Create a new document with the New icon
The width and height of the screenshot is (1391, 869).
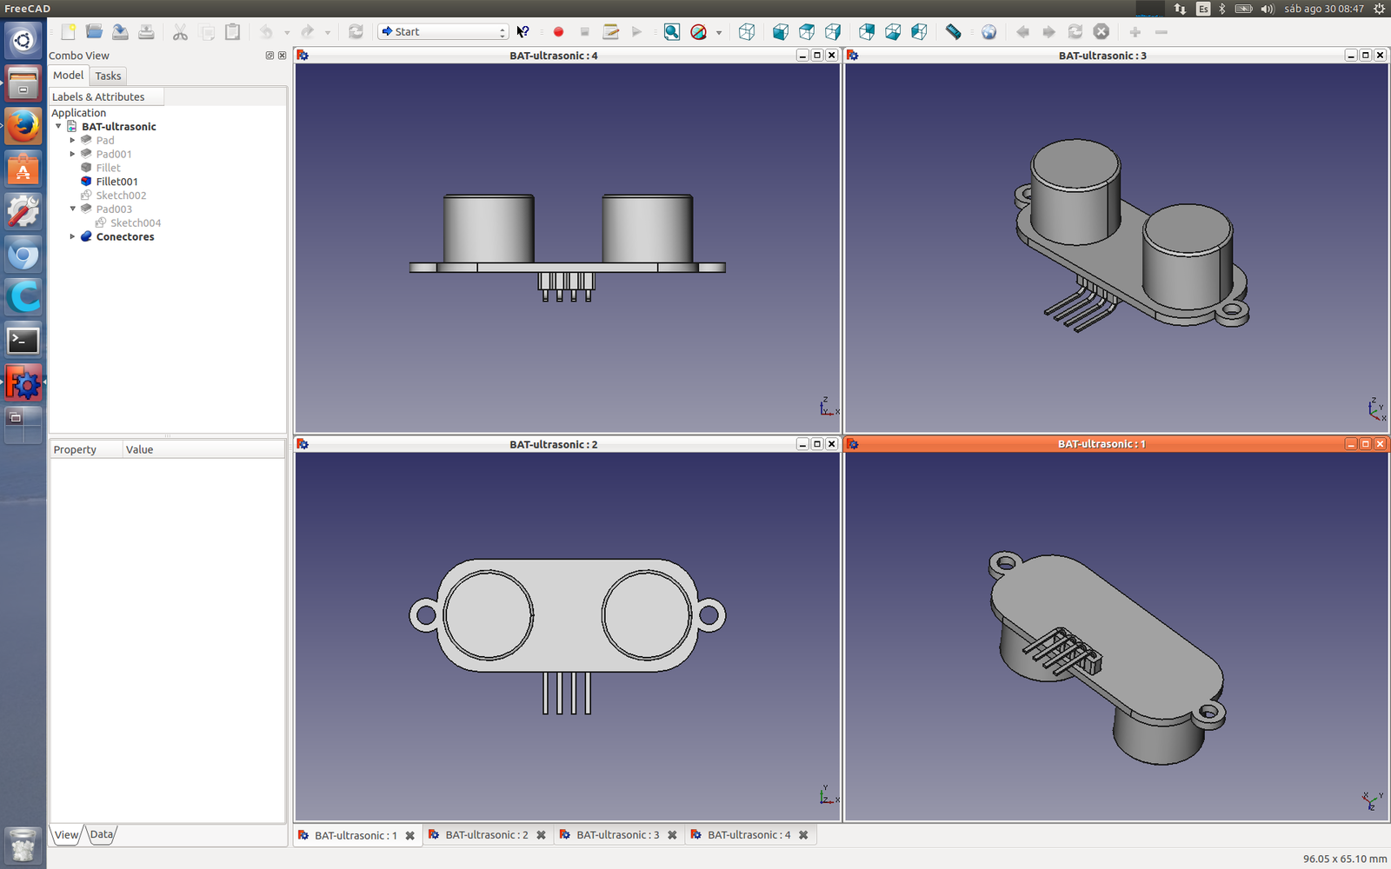[x=68, y=32]
